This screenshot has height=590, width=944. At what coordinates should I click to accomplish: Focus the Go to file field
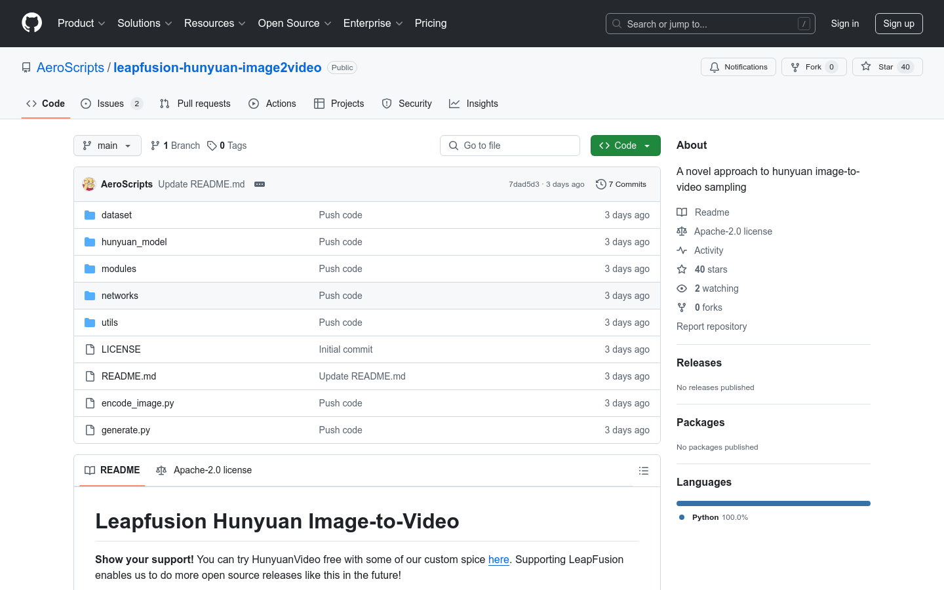coord(510,146)
